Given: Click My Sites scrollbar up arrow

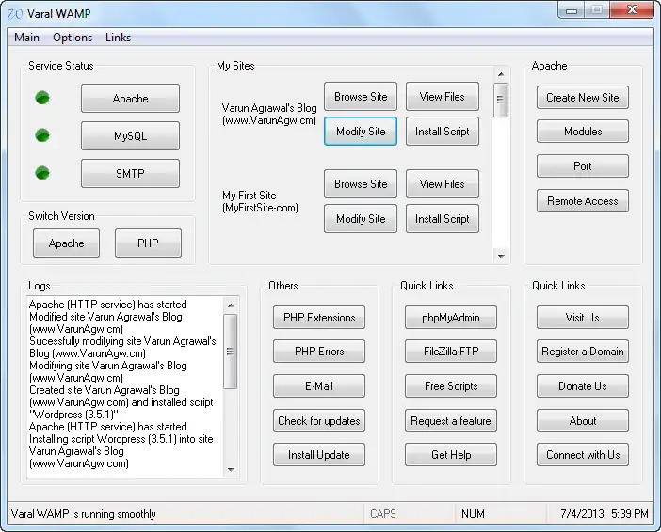Looking at the screenshot, I should 501,74.
